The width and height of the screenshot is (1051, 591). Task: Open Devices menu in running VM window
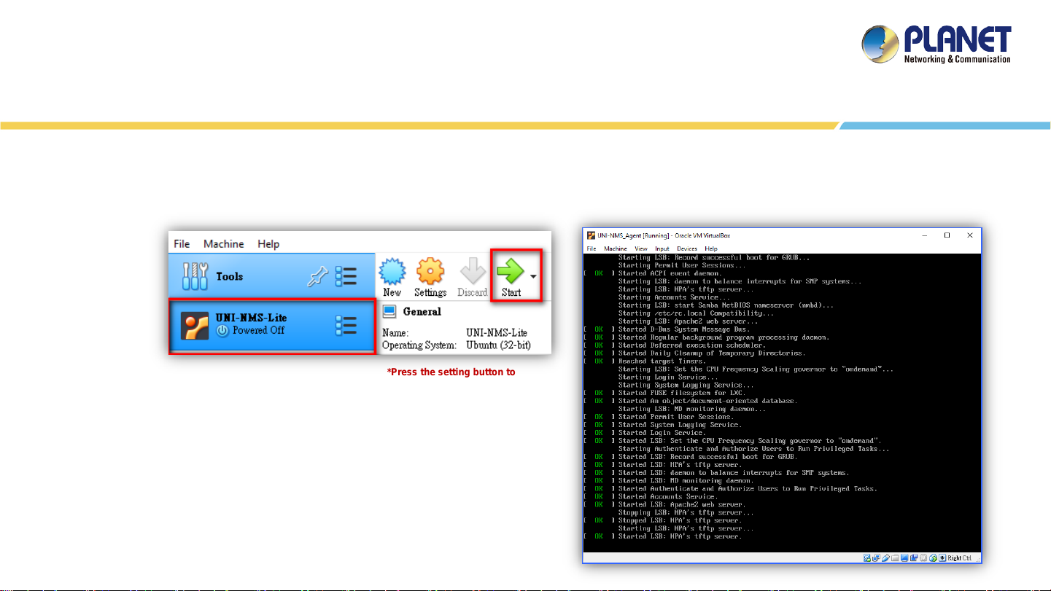coord(687,248)
